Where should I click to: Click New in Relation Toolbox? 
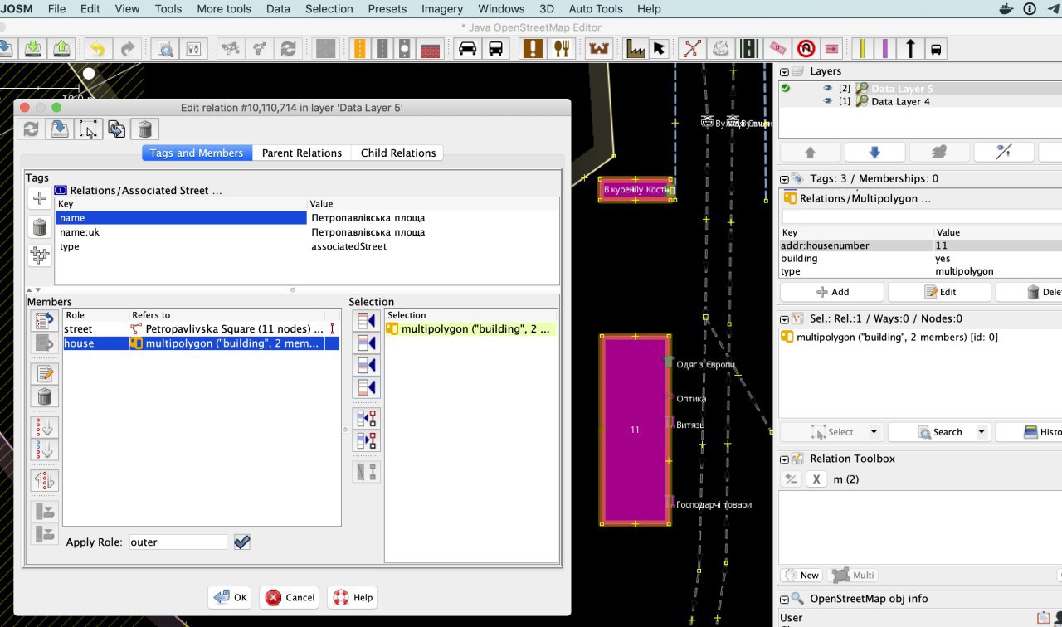pos(801,576)
